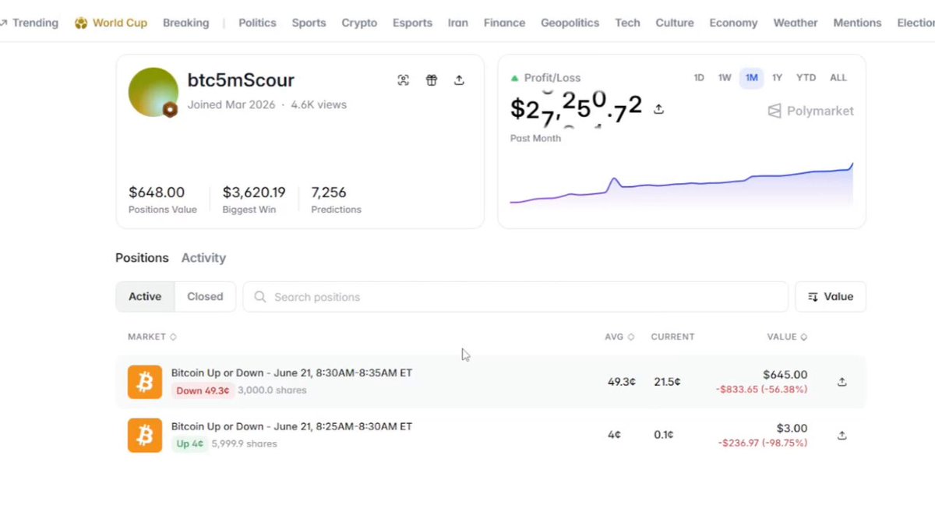Sort positions by MARKET column
The width and height of the screenshot is (935, 526).
pyautogui.click(x=152, y=337)
